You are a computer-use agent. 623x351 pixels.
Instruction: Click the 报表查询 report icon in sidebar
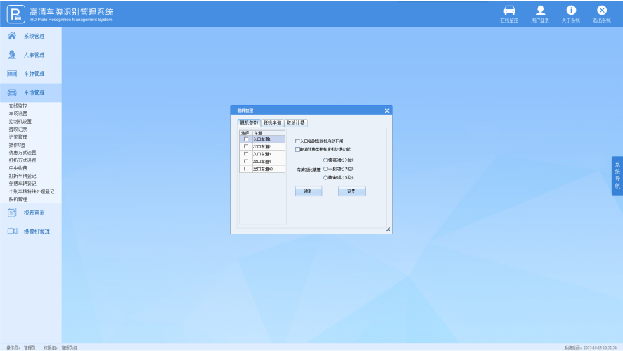click(x=12, y=212)
